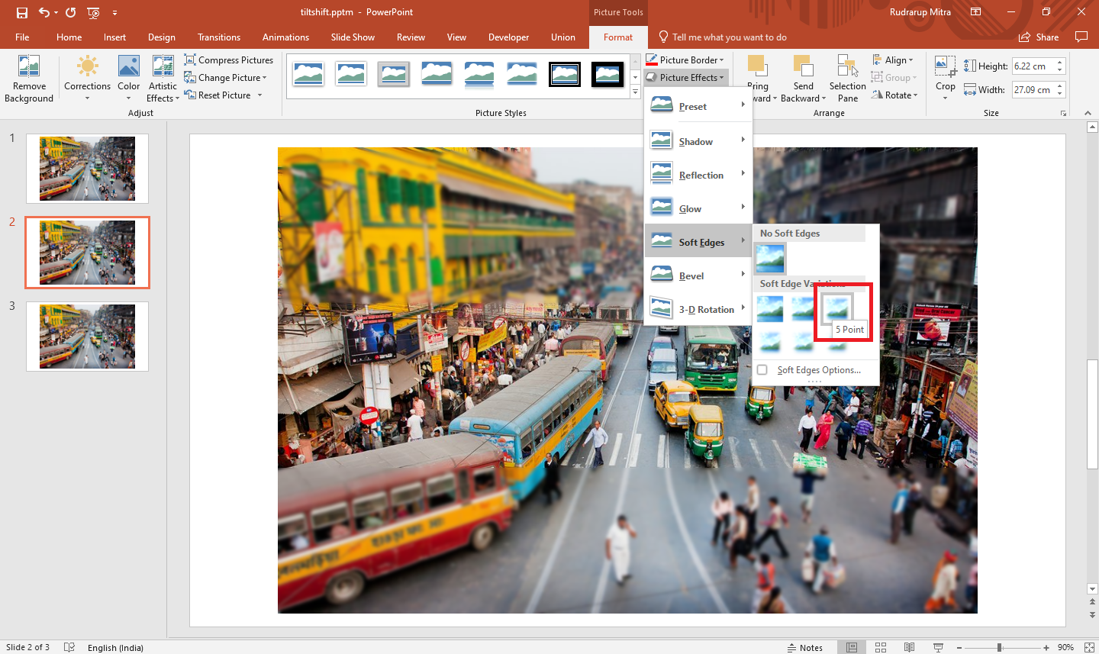Image resolution: width=1099 pixels, height=654 pixels.
Task: Open Preset effects submenu
Action: (x=698, y=106)
